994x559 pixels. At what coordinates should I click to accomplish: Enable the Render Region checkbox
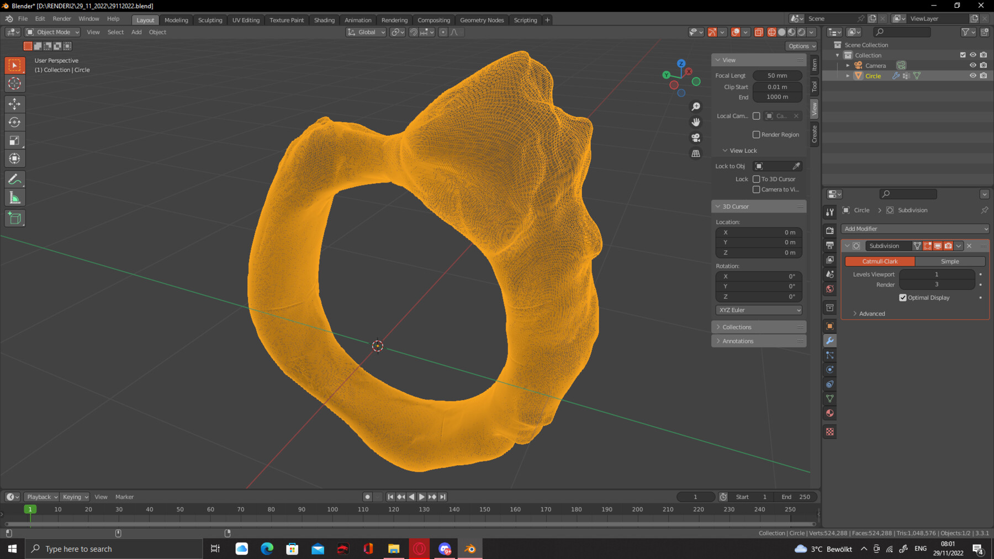757,134
